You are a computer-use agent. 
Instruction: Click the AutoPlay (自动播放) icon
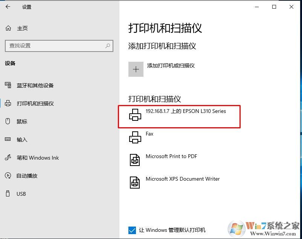8,175
